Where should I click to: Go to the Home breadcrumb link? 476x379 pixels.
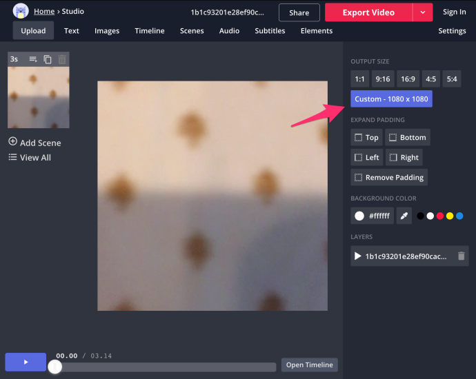coord(44,11)
